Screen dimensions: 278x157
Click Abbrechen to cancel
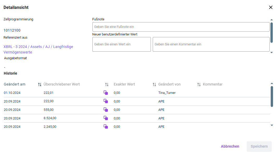pos(230,146)
